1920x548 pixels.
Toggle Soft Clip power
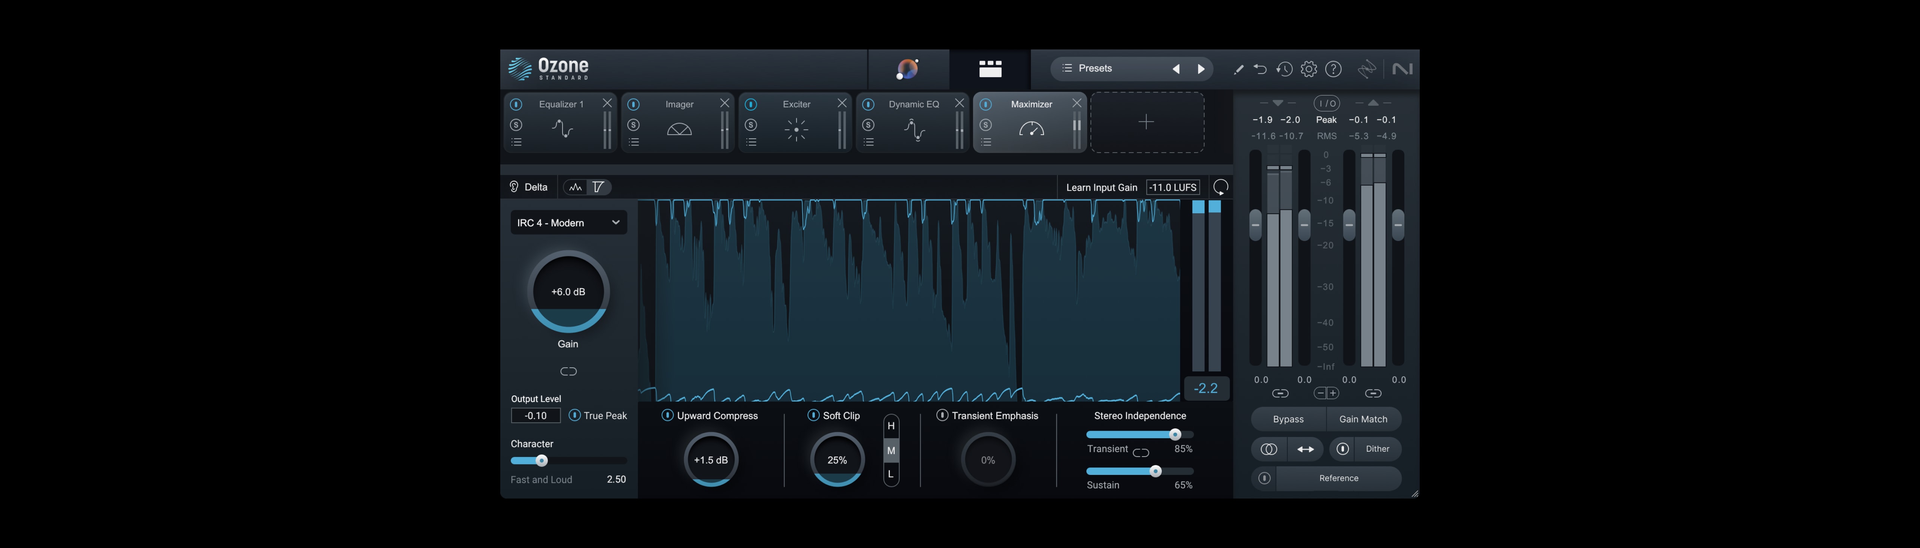[x=813, y=415]
